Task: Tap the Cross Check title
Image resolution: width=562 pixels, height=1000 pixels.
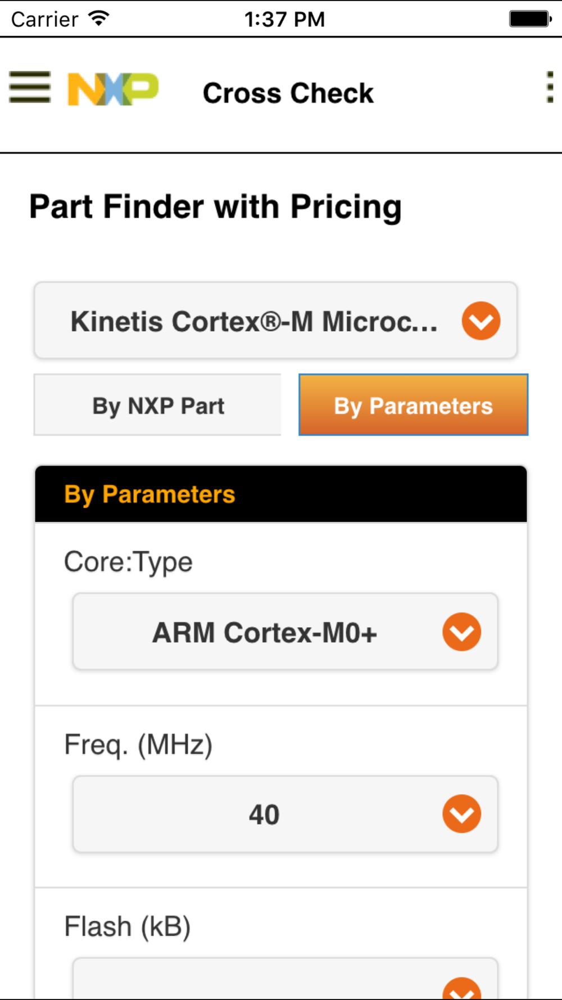Action: click(288, 93)
